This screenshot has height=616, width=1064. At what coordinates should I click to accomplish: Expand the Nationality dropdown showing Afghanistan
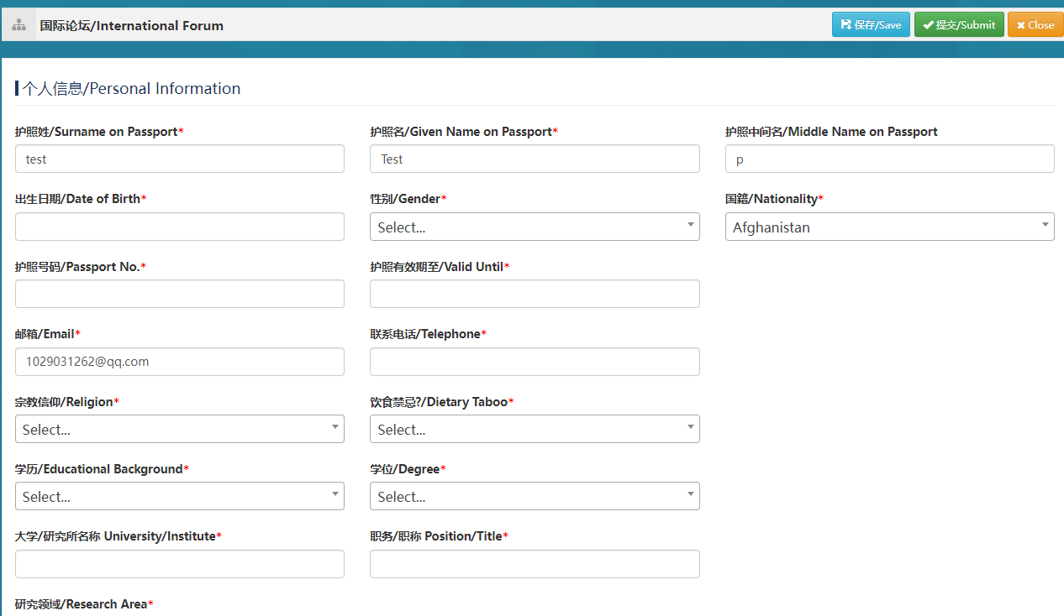click(889, 227)
